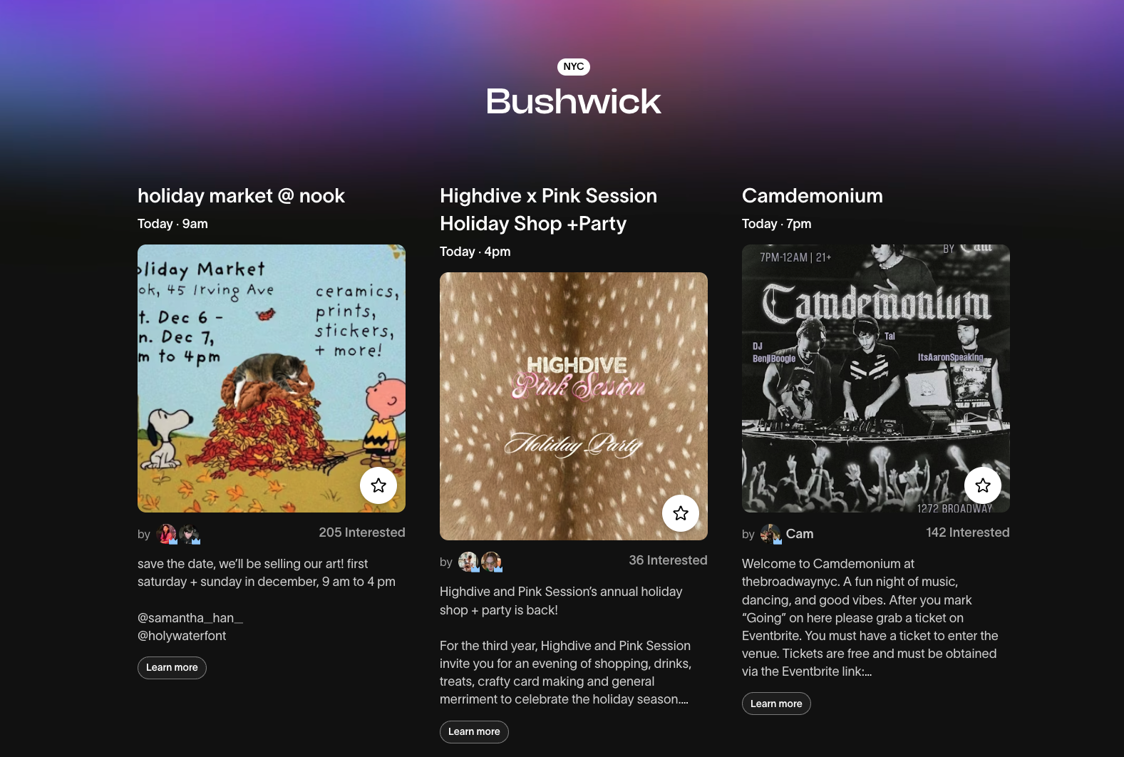Click the NYC city badge
1124x757 pixels.
point(574,66)
